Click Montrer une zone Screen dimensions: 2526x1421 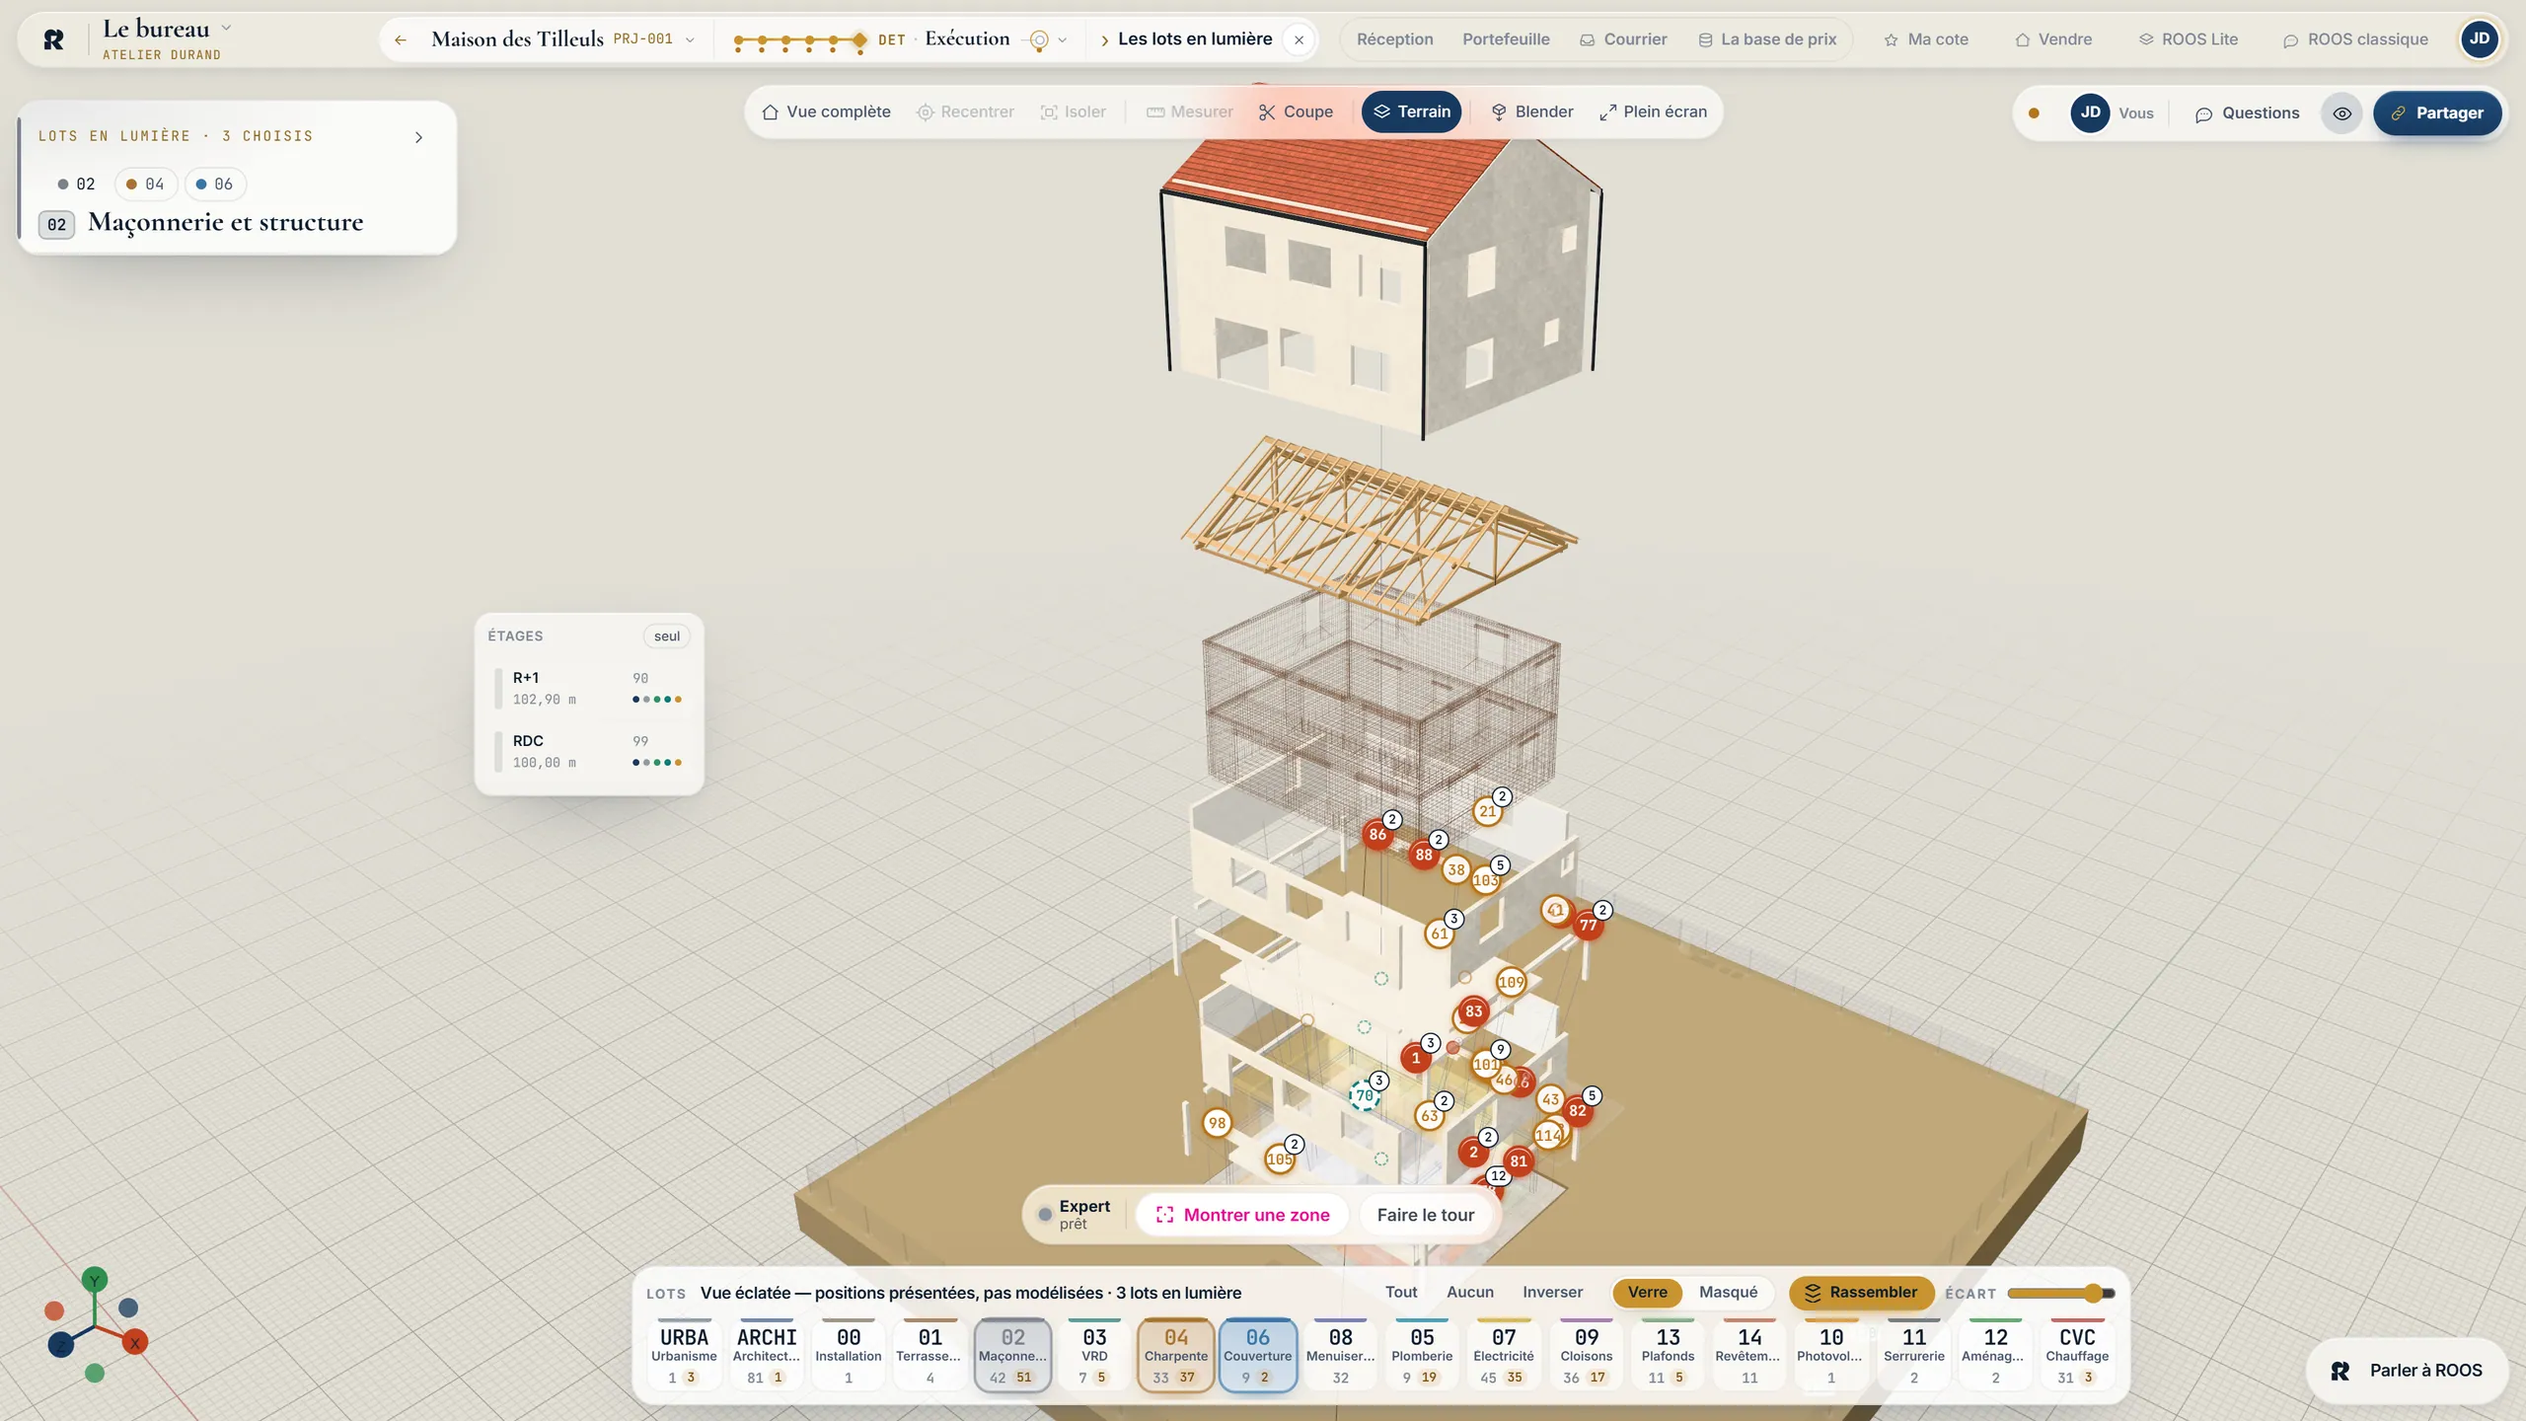tap(1242, 1215)
